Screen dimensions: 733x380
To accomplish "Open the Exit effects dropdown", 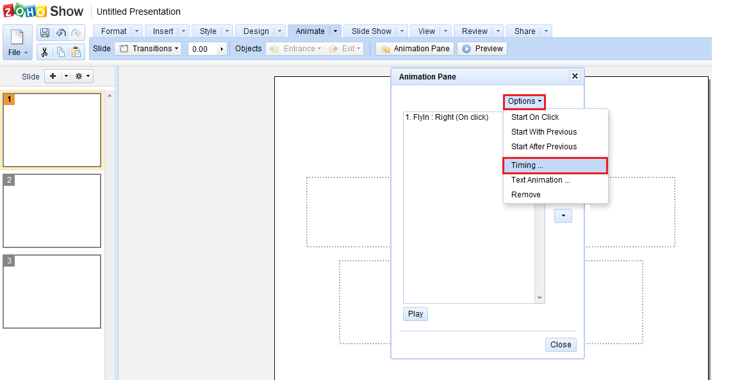I will 345,49.
